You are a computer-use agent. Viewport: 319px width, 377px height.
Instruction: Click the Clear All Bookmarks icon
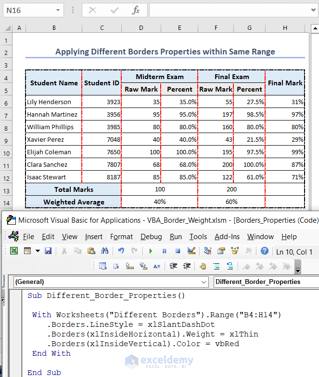pos(286,266)
